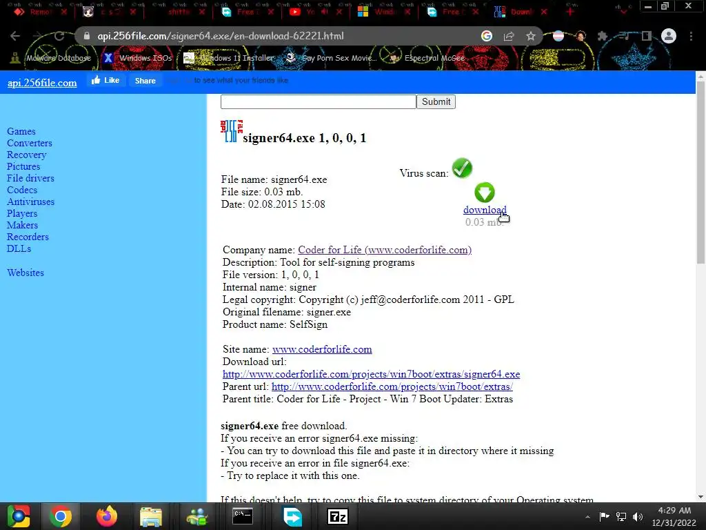706x530 pixels.
Task: Click the share page icon in address bar
Action: [x=509, y=36]
